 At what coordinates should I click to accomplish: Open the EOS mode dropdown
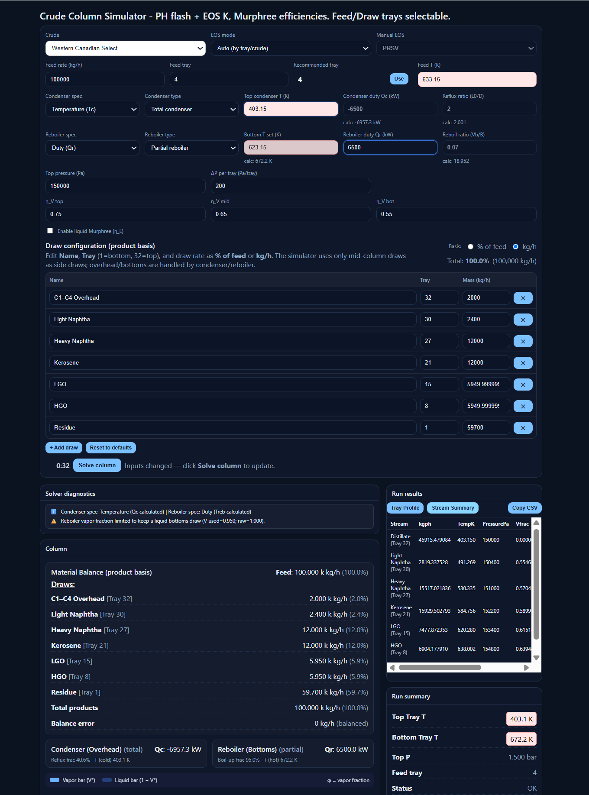tap(291, 48)
